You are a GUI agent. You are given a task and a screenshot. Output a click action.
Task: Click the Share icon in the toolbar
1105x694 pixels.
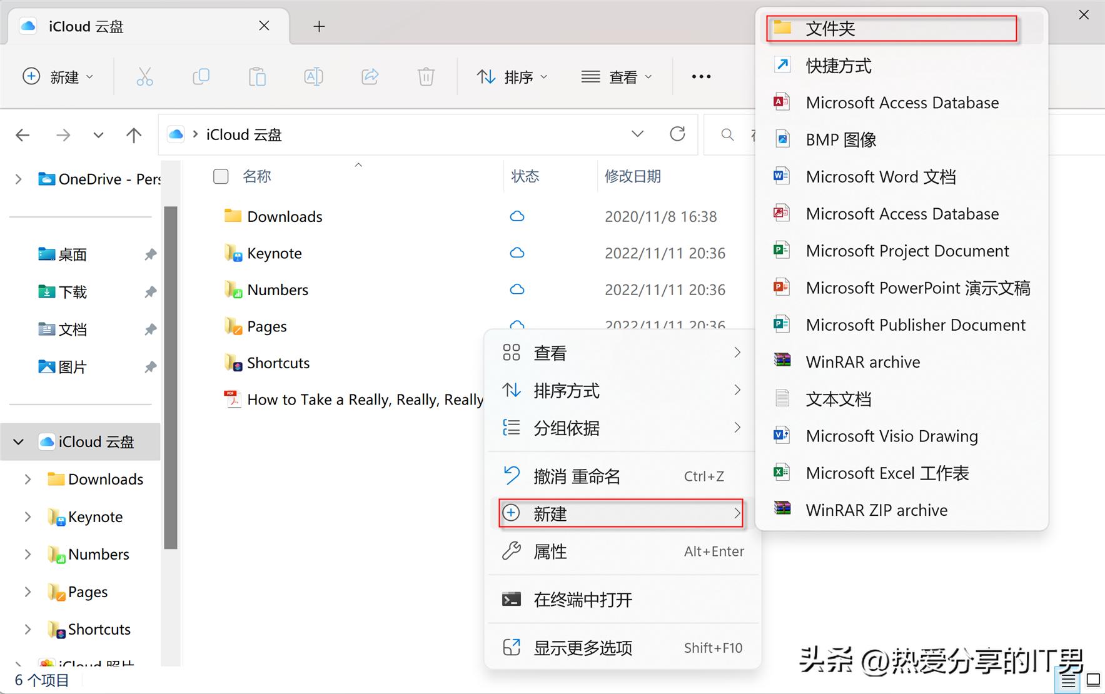370,76
